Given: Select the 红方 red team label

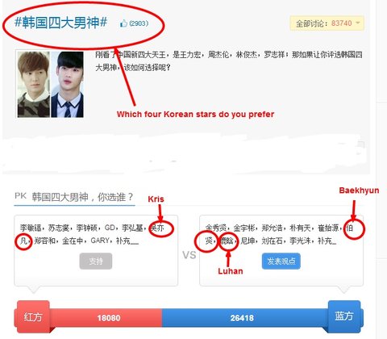Looking at the screenshot, I should click(33, 316).
